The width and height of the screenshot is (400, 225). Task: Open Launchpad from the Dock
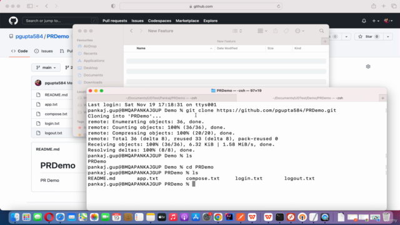[x=26, y=217]
